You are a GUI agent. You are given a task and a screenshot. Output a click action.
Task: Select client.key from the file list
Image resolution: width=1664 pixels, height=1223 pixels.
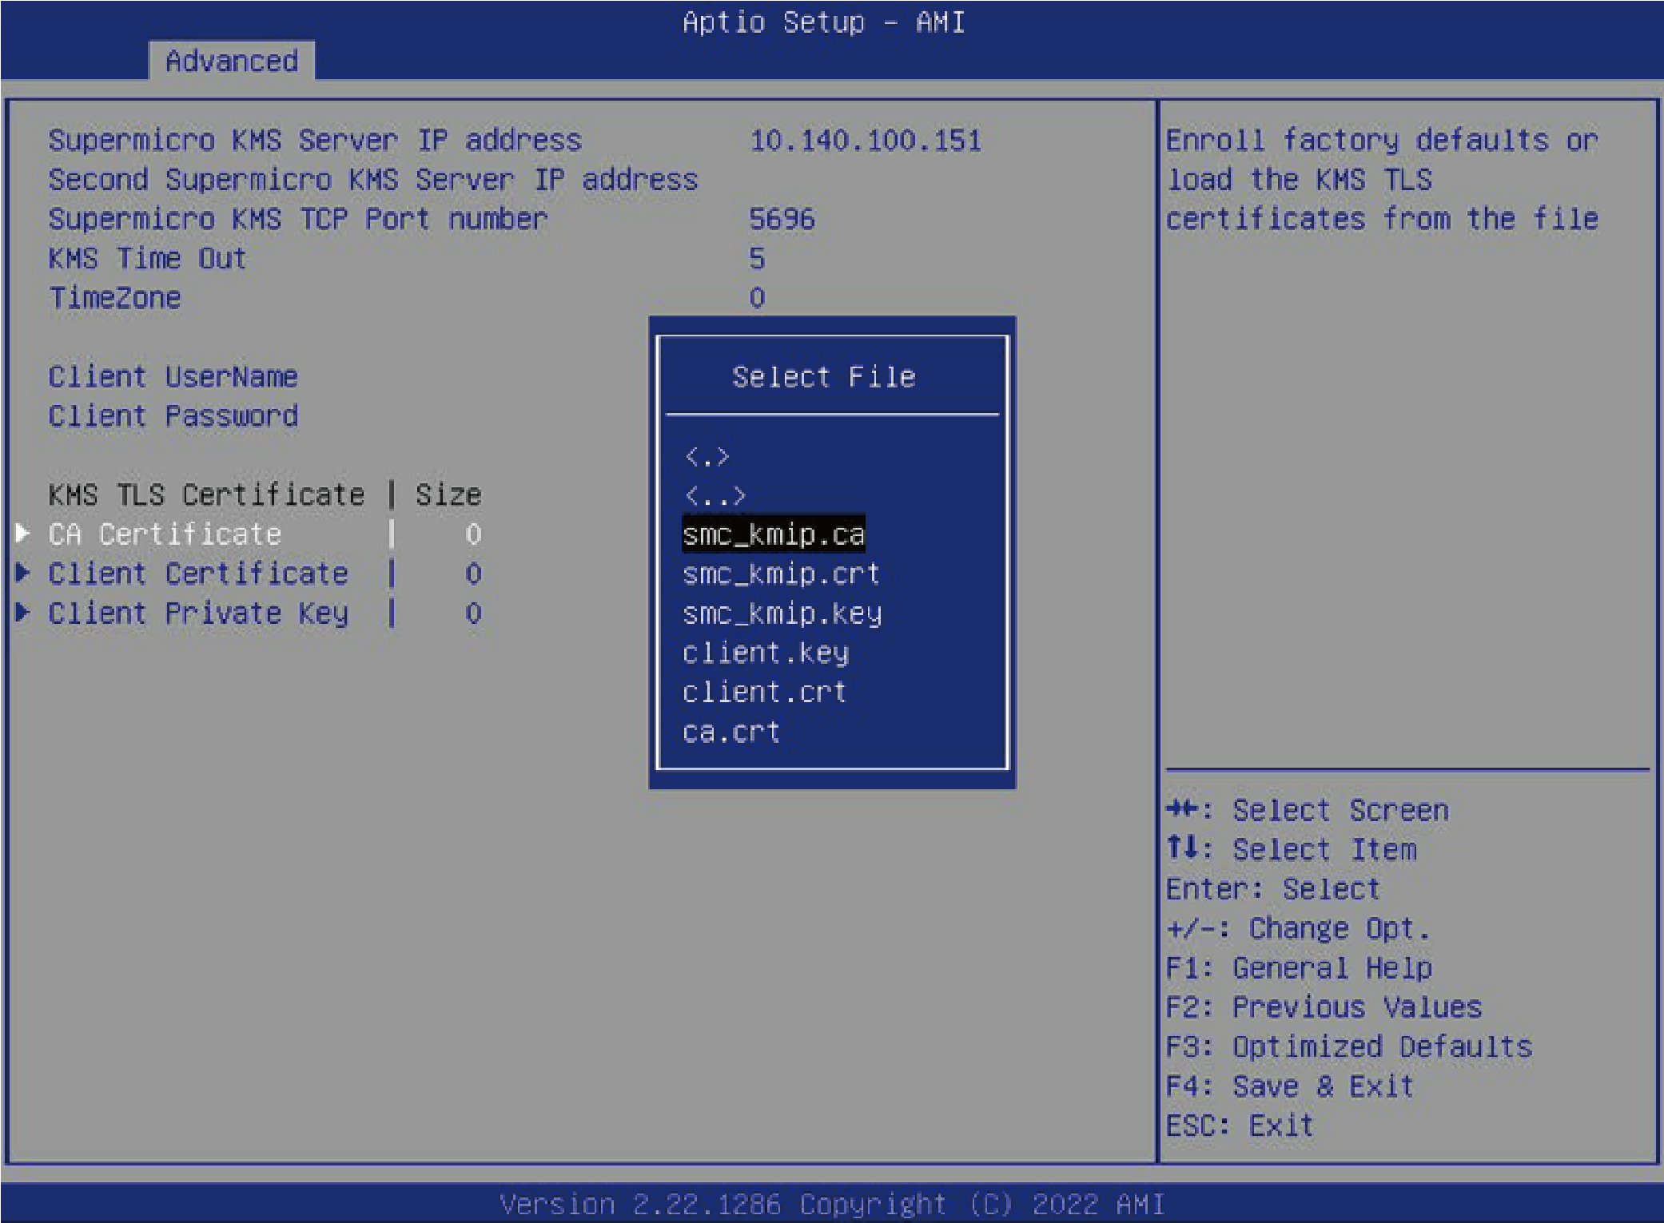pos(765,653)
